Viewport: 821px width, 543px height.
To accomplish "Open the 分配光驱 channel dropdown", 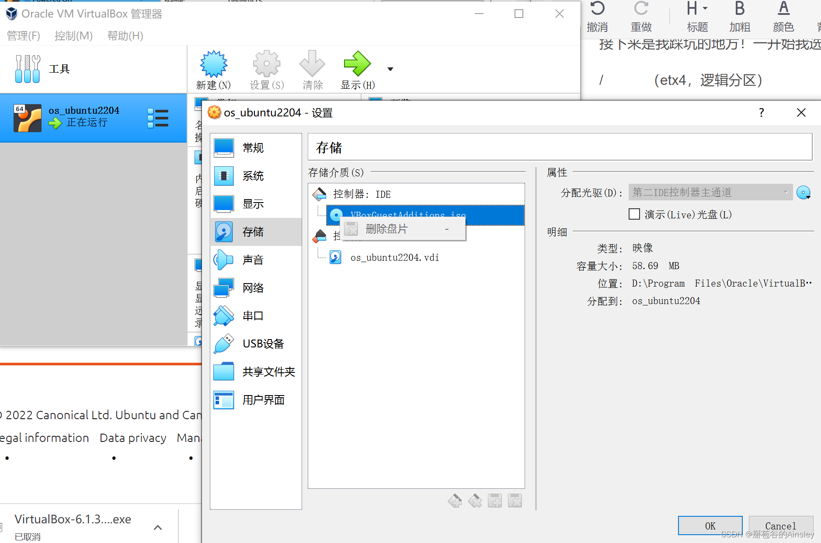I will pyautogui.click(x=710, y=193).
